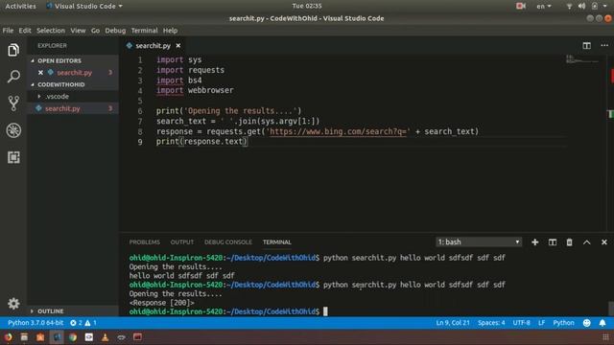Change end of line sequence LF
The image size is (614, 345).
pyautogui.click(x=541, y=323)
